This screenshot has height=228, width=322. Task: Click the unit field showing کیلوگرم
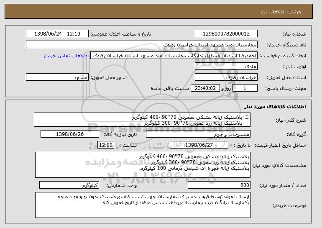coord(69,185)
